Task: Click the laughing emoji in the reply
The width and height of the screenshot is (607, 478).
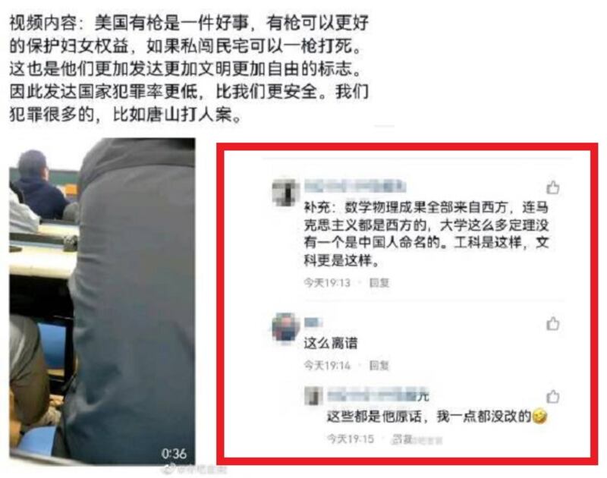Action: (539, 417)
